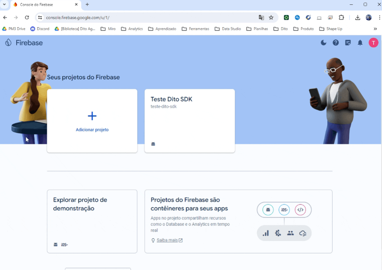Go back with browser back arrow
Viewport: 382px width, 270px height.
pos(5,18)
